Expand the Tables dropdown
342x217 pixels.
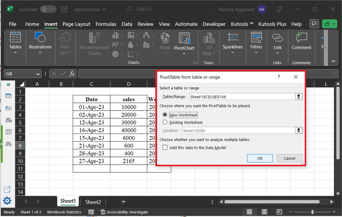pyautogui.click(x=15, y=52)
